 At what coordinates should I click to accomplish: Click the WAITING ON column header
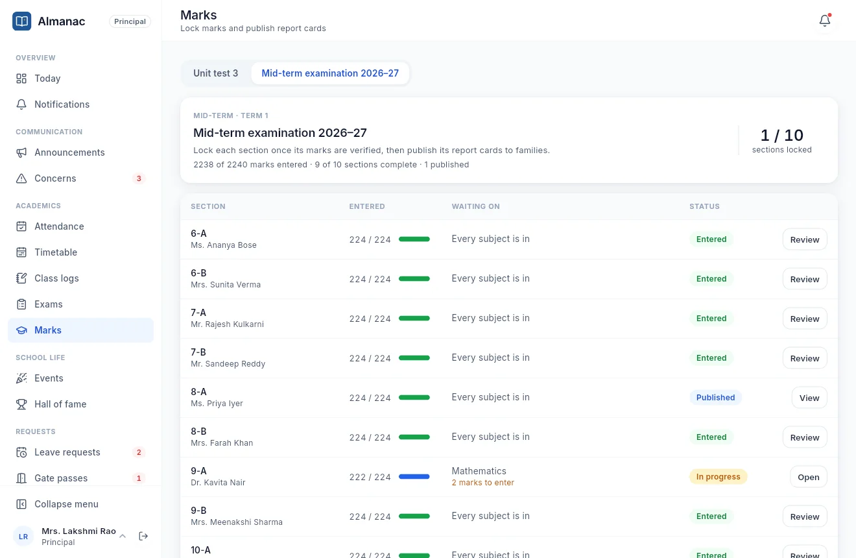point(476,206)
